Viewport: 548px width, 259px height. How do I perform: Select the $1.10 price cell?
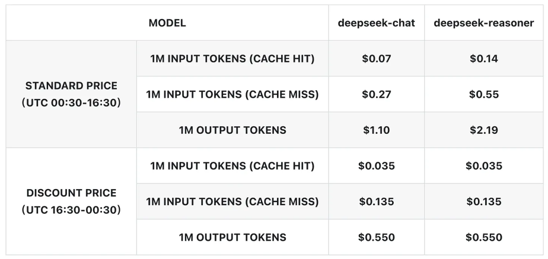376,130
